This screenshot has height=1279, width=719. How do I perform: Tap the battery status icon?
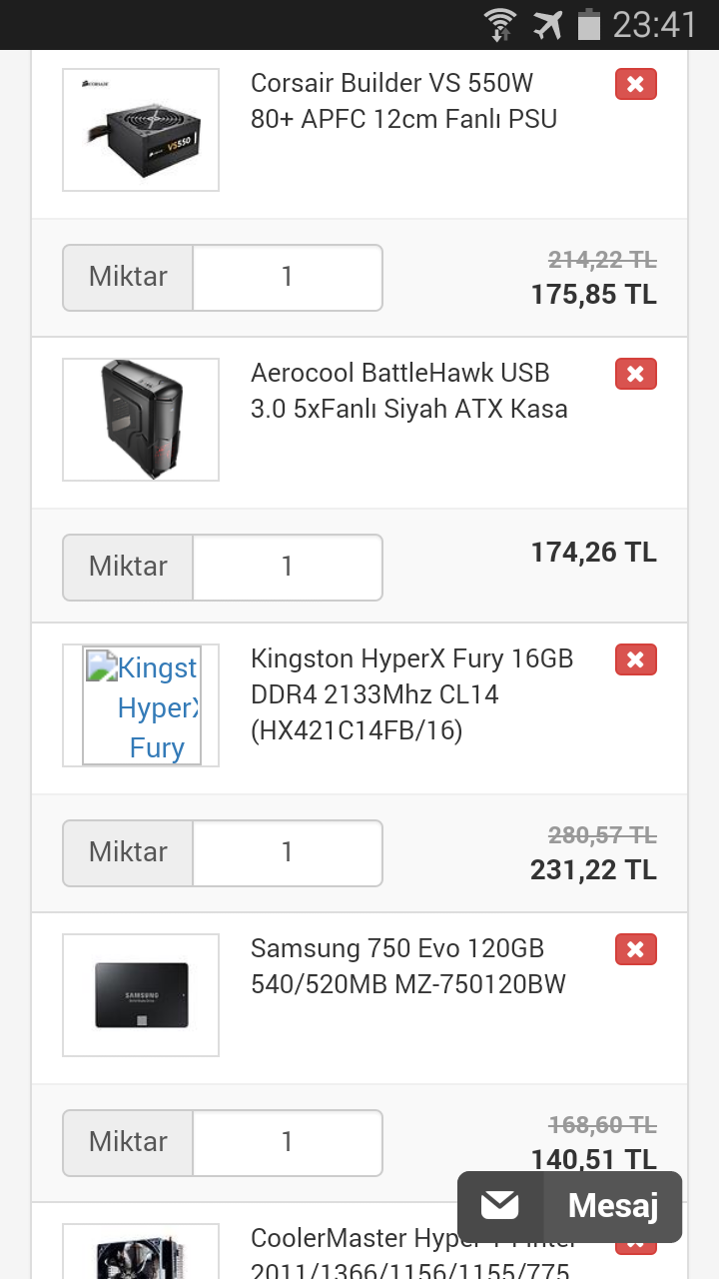589,24
